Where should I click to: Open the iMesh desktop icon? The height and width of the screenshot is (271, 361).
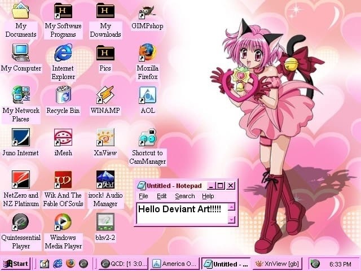63,138
